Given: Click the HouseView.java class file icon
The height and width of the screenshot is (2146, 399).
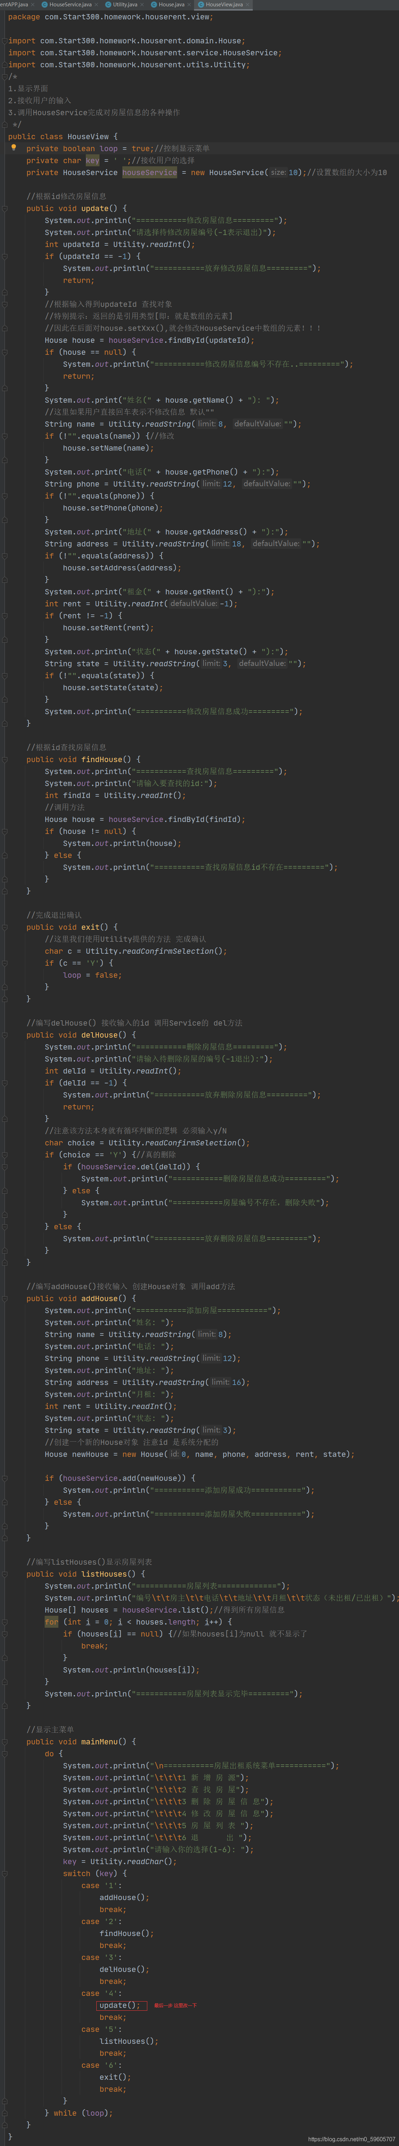Looking at the screenshot, I should pos(201,5).
